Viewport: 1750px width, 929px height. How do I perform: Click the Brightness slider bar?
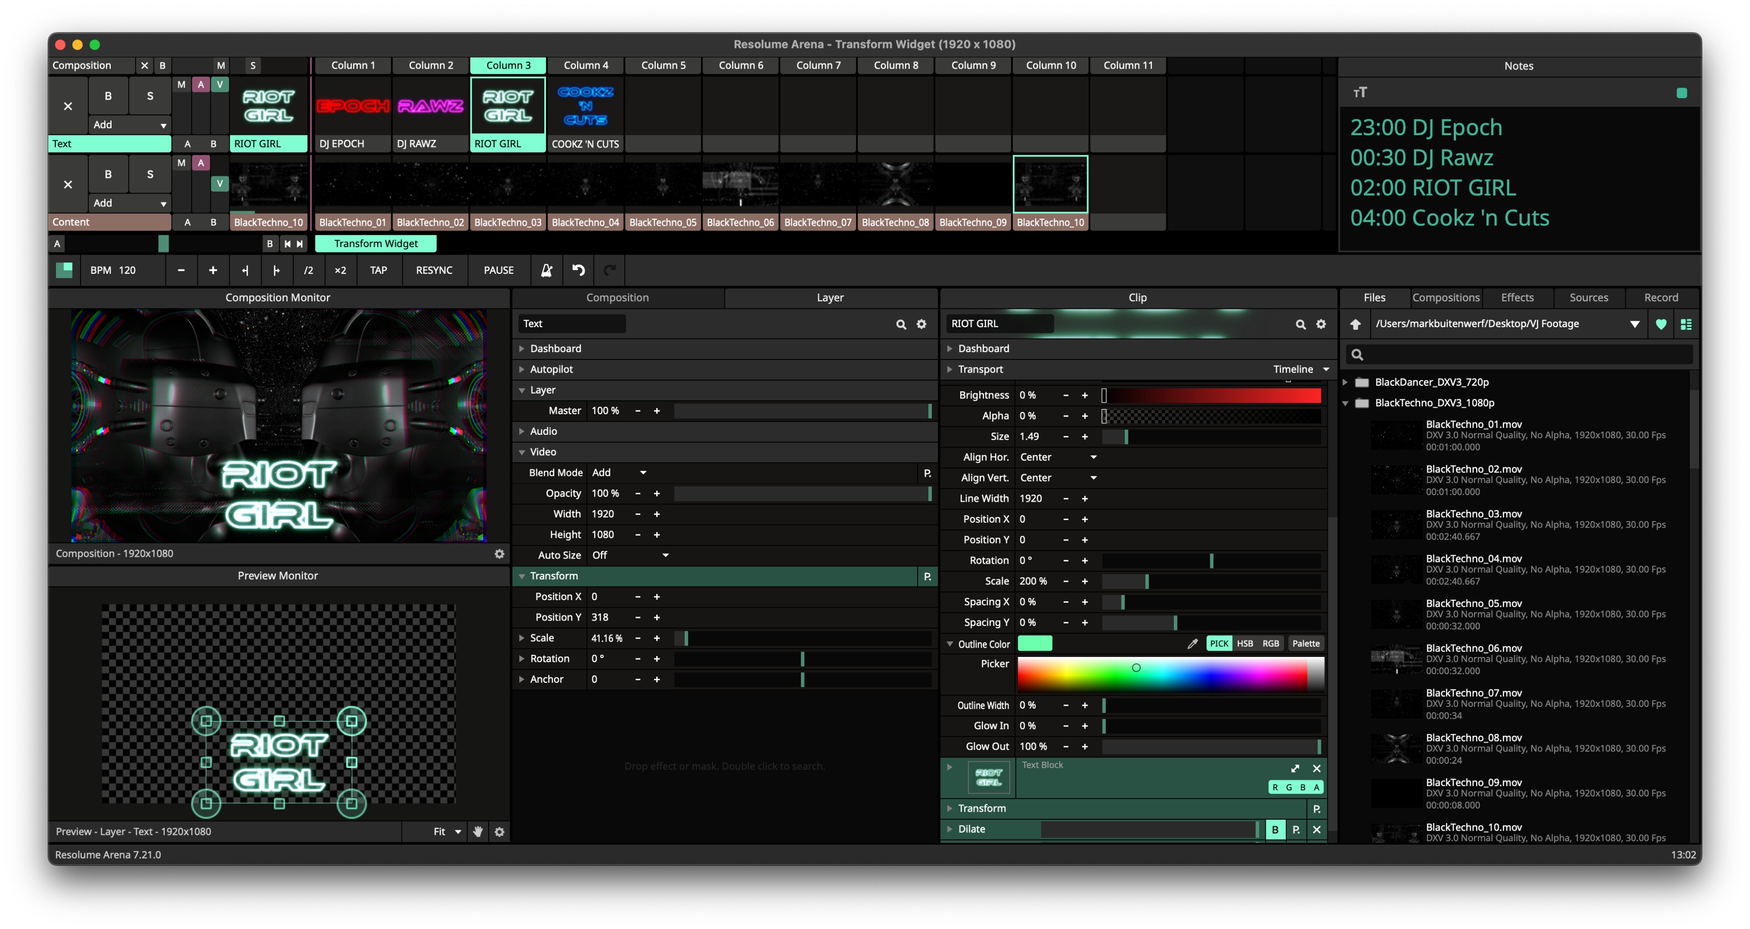tap(1211, 395)
